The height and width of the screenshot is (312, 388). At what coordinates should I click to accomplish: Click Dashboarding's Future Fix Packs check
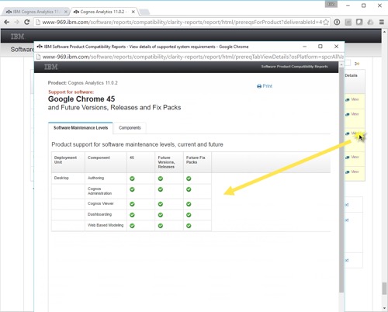click(189, 215)
